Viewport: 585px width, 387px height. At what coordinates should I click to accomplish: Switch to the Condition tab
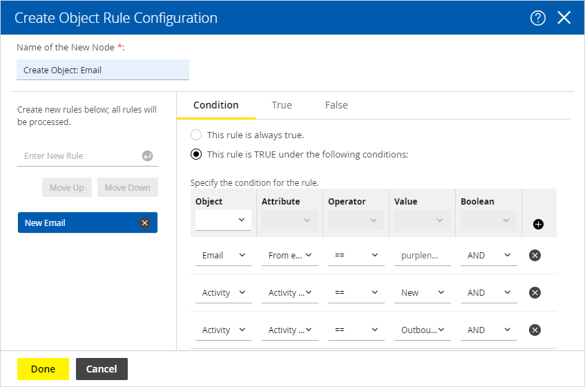coord(216,105)
